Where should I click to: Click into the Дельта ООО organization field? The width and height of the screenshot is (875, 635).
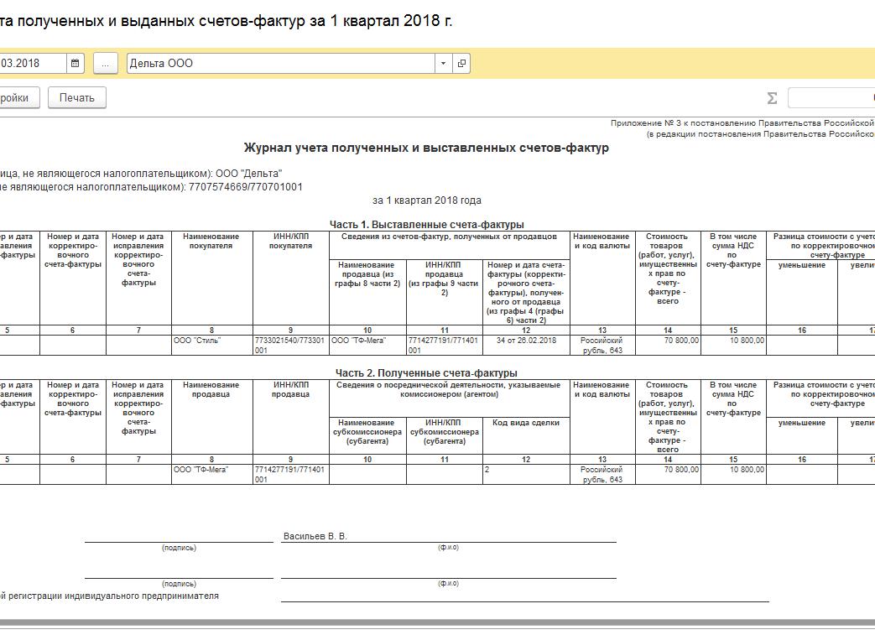(x=281, y=63)
